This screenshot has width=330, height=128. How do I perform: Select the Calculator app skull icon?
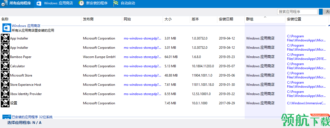(5, 66)
